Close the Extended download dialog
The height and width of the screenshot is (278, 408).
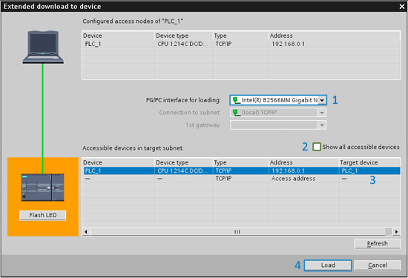click(x=402, y=7)
